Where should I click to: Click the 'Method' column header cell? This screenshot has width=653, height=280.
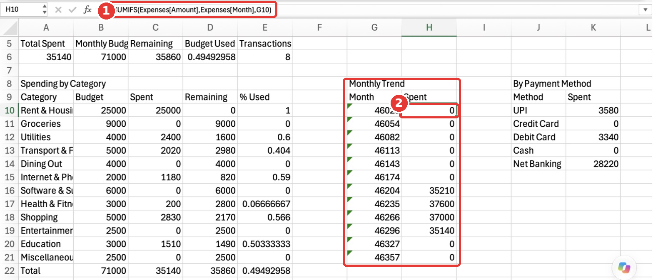(x=538, y=97)
